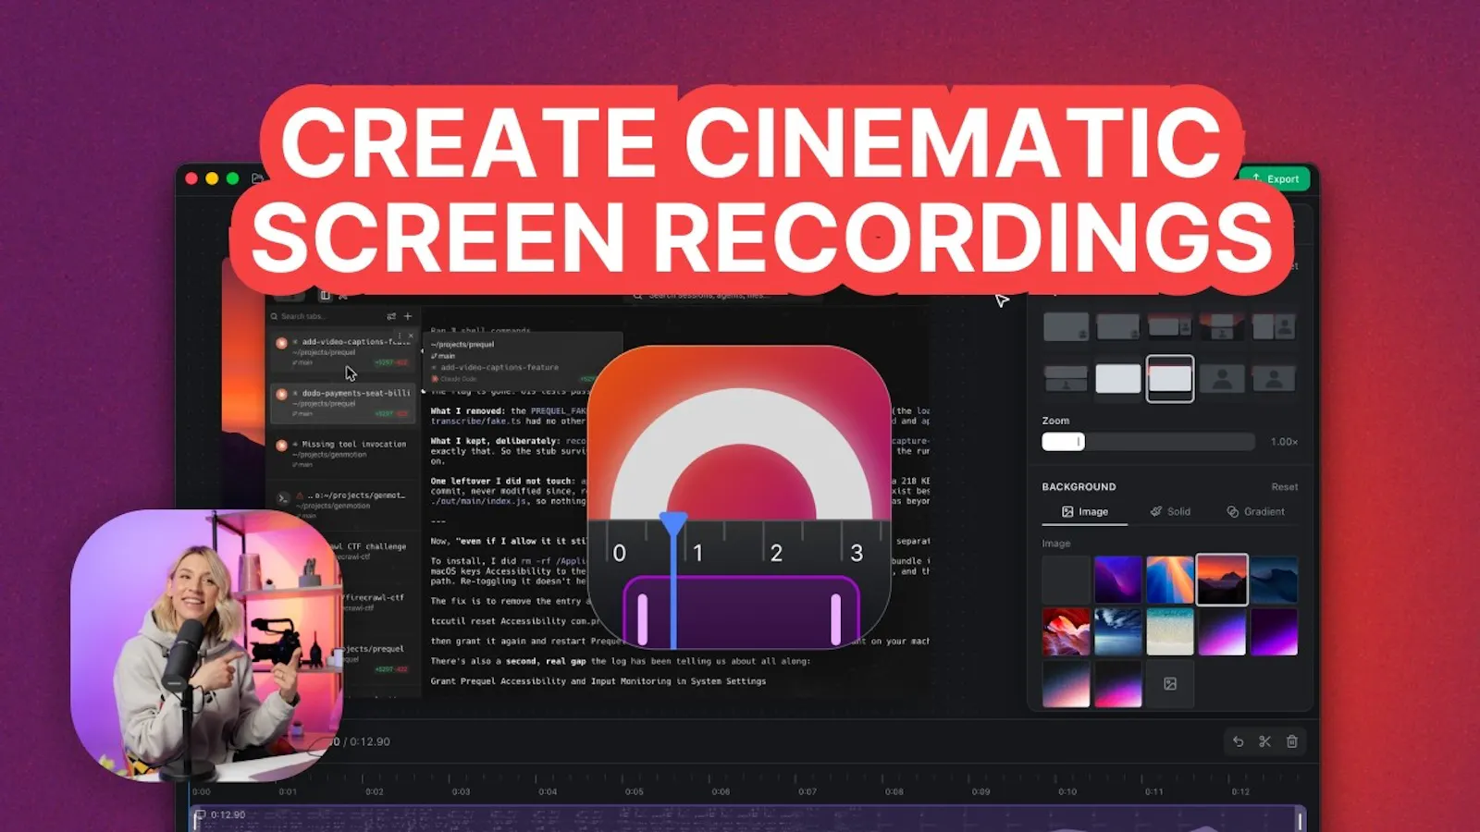This screenshot has height=832, width=1480.
Task: Click the Search tabs field in preview
Action: coord(324,316)
